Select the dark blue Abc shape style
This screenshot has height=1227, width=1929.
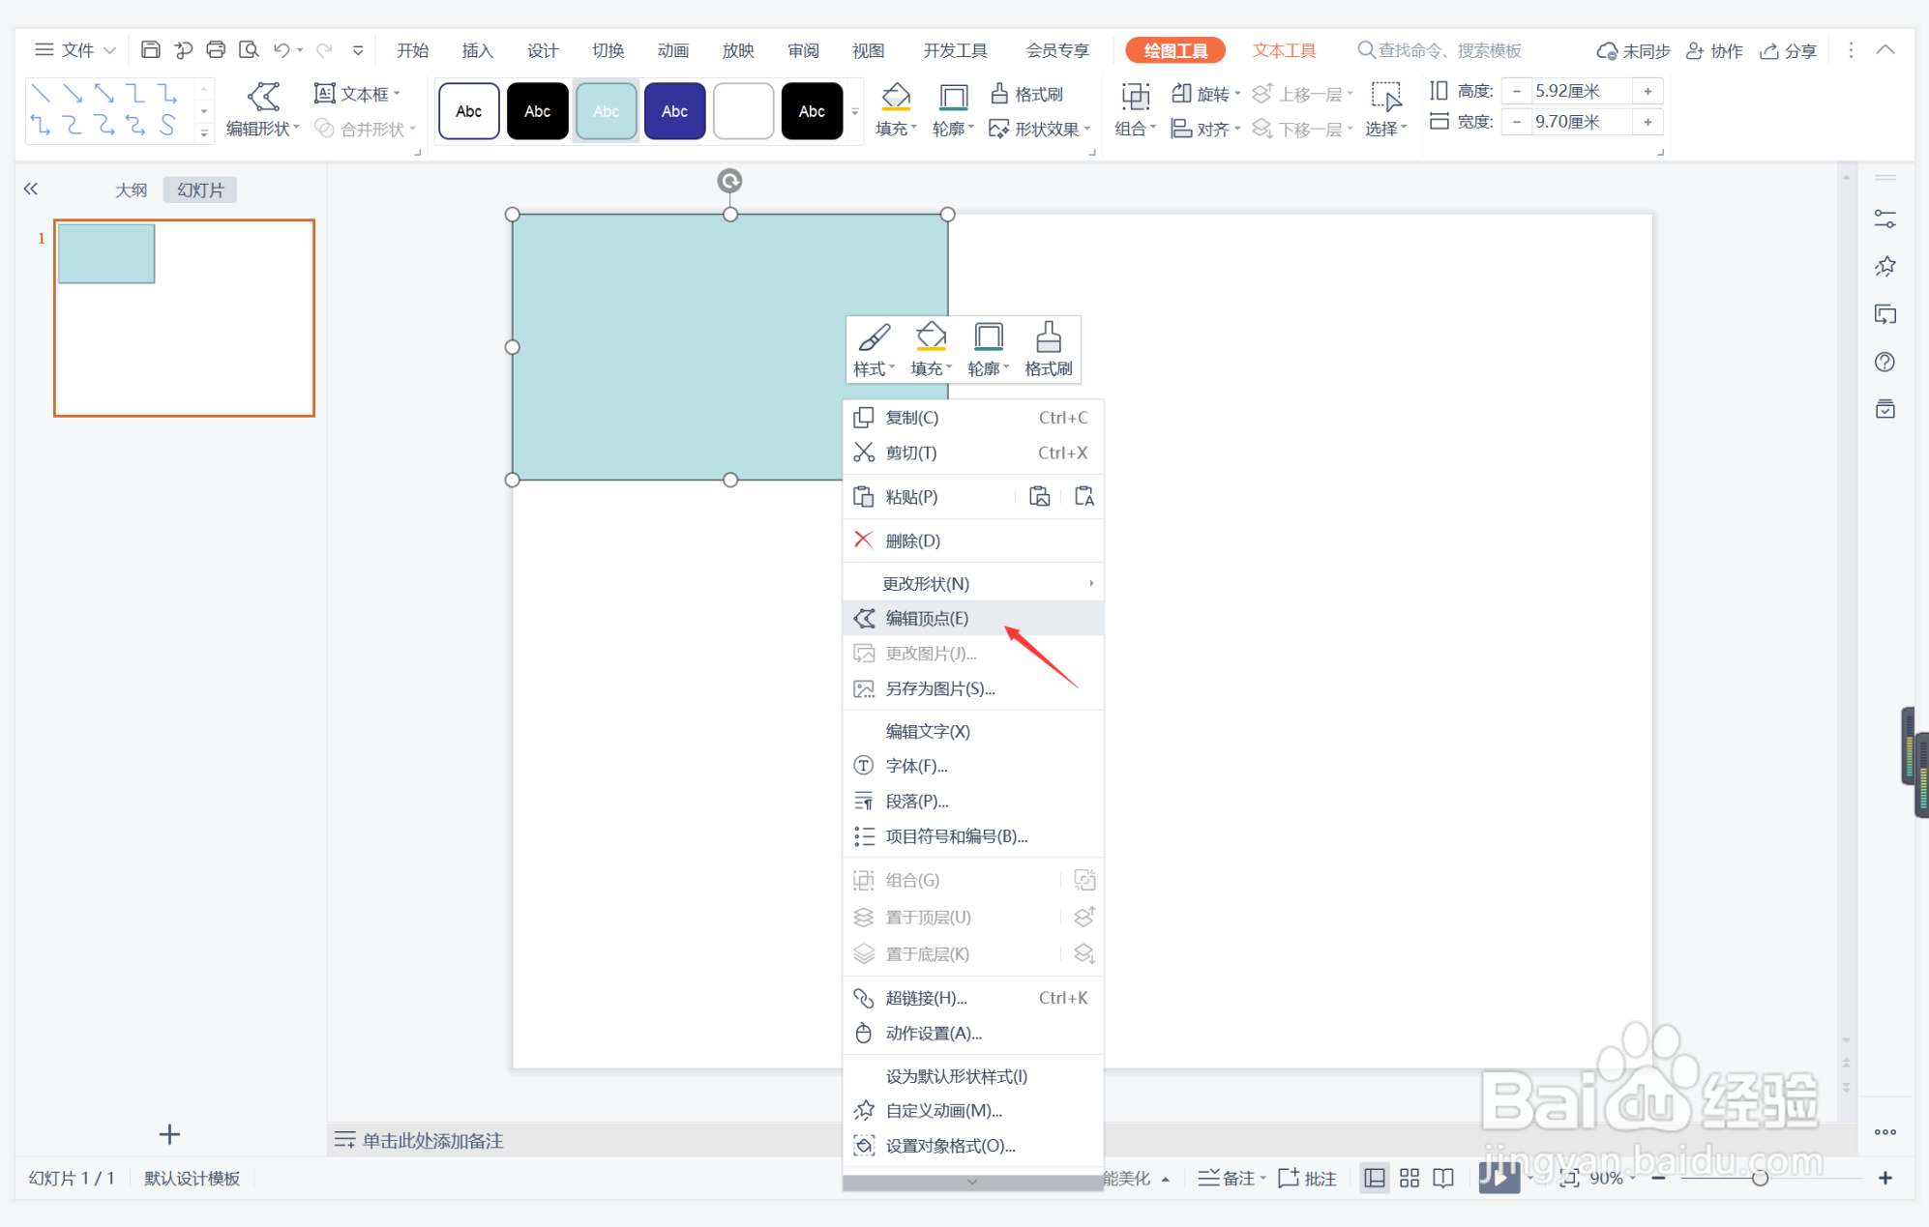(674, 111)
